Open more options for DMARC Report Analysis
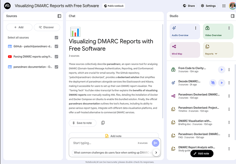The height and width of the screenshot is (164, 236). 229,149
